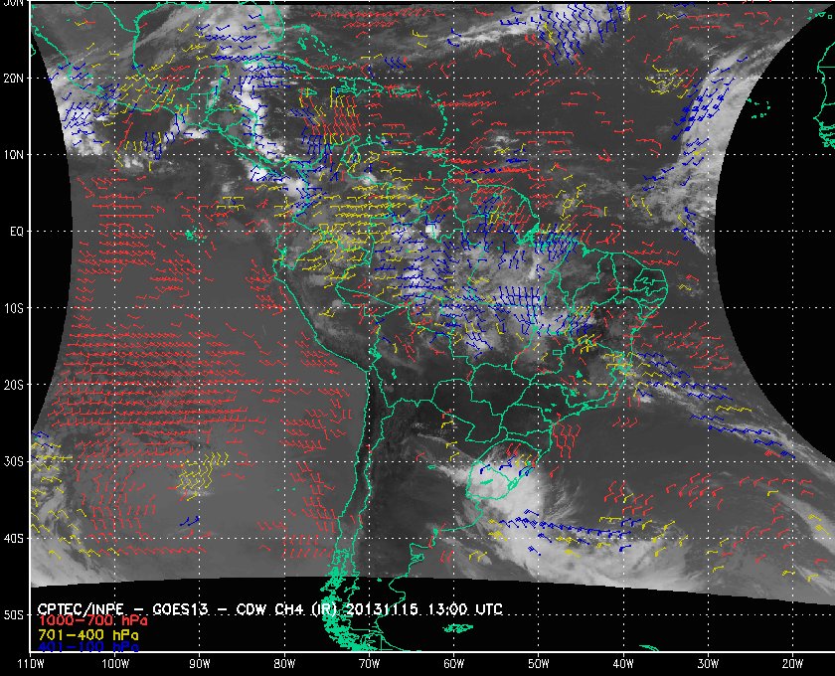Click the 90W longitude label
835x676 pixels.
pos(200,664)
